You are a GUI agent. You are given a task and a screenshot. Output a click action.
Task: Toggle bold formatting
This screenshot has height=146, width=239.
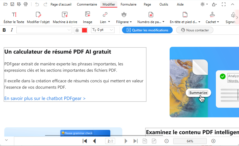point(4,30)
